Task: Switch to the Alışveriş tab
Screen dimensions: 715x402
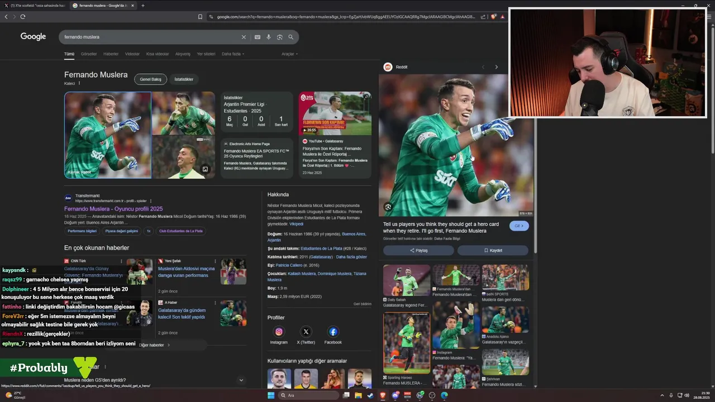Action: [x=183, y=54]
